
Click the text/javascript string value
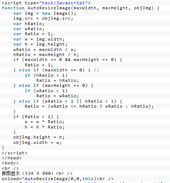point(64,3)
